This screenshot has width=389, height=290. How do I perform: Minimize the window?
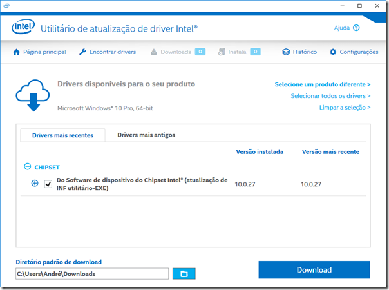343,6
